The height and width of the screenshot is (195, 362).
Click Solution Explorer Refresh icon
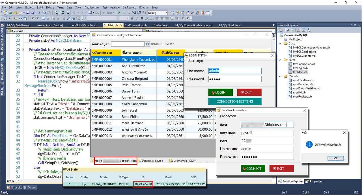292,30
